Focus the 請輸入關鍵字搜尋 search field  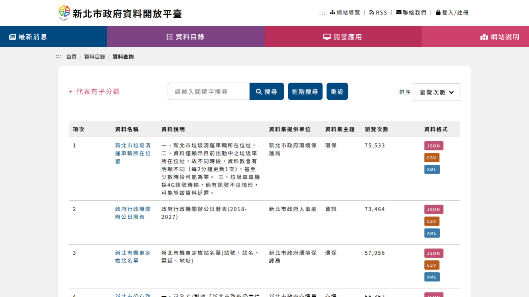pyautogui.click(x=209, y=91)
